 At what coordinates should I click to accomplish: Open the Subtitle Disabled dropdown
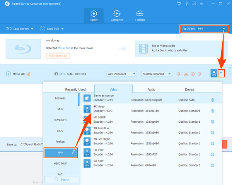pyautogui.click(x=157, y=74)
